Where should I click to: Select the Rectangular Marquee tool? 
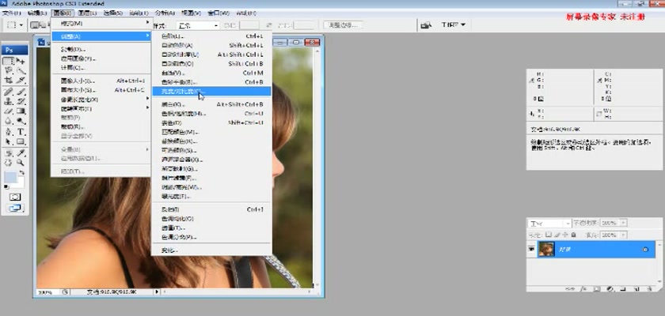pos(8,61)
